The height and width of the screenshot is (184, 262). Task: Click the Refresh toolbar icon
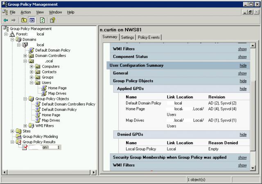(42, 20)
